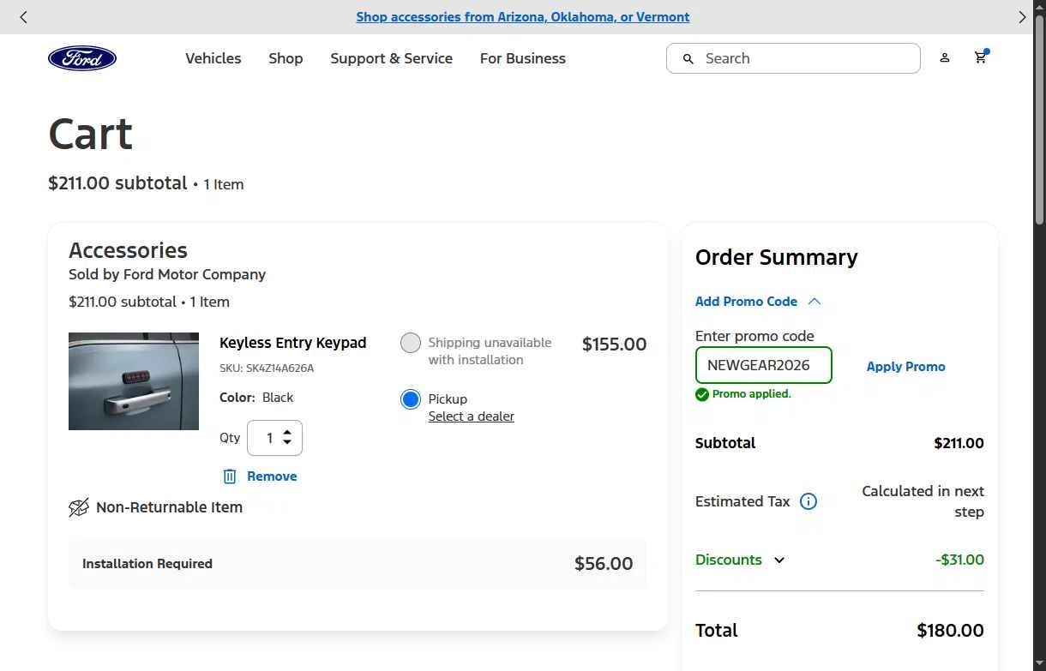Collapse the Add Promo Code section

pos(758,302)
